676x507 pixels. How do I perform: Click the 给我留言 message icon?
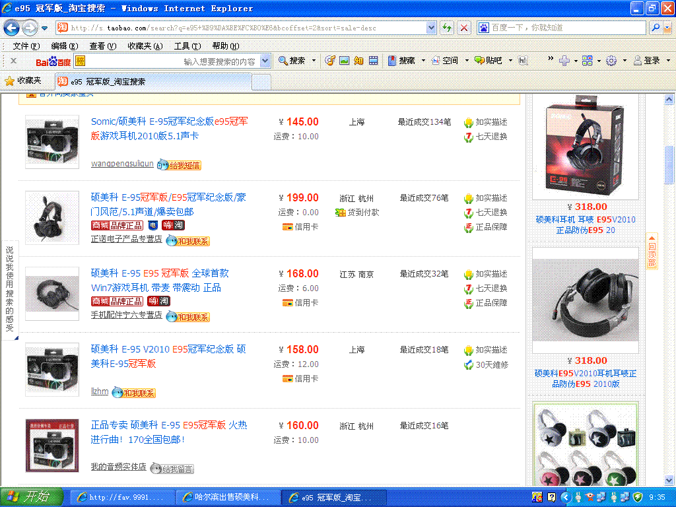pos(172,469)
